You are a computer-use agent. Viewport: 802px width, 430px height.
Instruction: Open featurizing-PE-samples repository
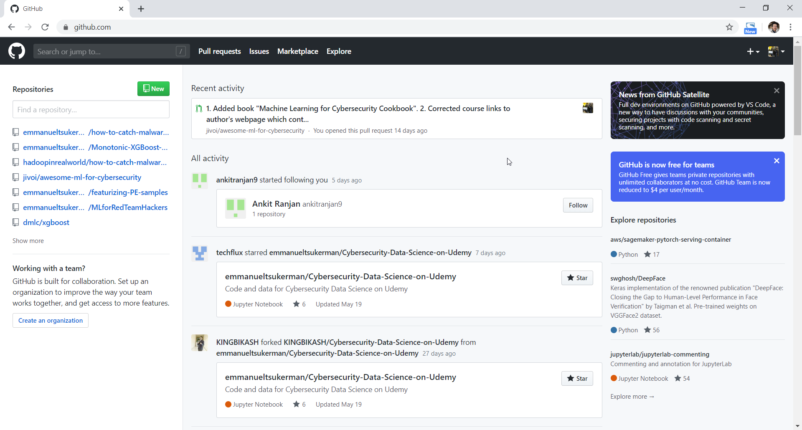95,192
